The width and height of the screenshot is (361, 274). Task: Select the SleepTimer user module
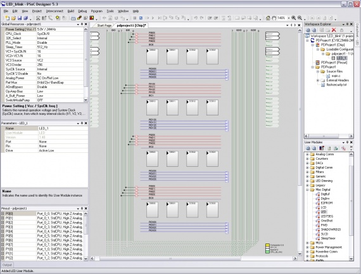point(328,238)
